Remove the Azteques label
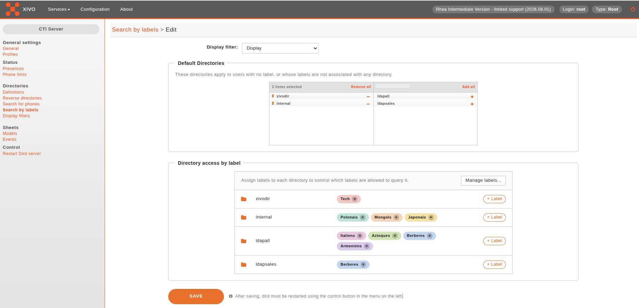The height and width of the screenshot is (308, 639). pos(395,236)
